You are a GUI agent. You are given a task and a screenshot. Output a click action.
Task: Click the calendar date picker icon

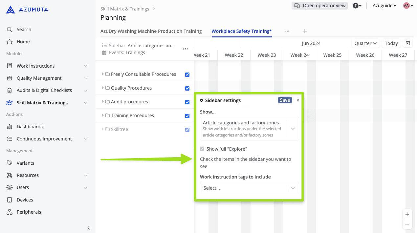coord(408,43)
